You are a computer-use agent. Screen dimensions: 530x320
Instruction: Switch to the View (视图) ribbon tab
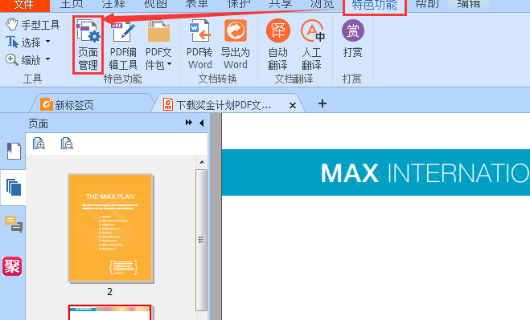[x=155, y=4]
